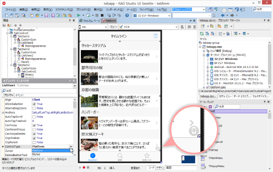Toggle the ClipChildren checkbox
The height and width of the screenshot is (172, 273).
(x=34, y=138)
